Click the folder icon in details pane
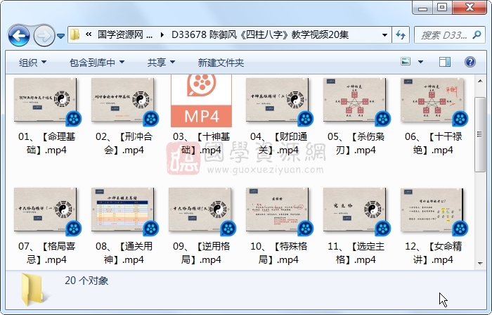 pos(34,289)
